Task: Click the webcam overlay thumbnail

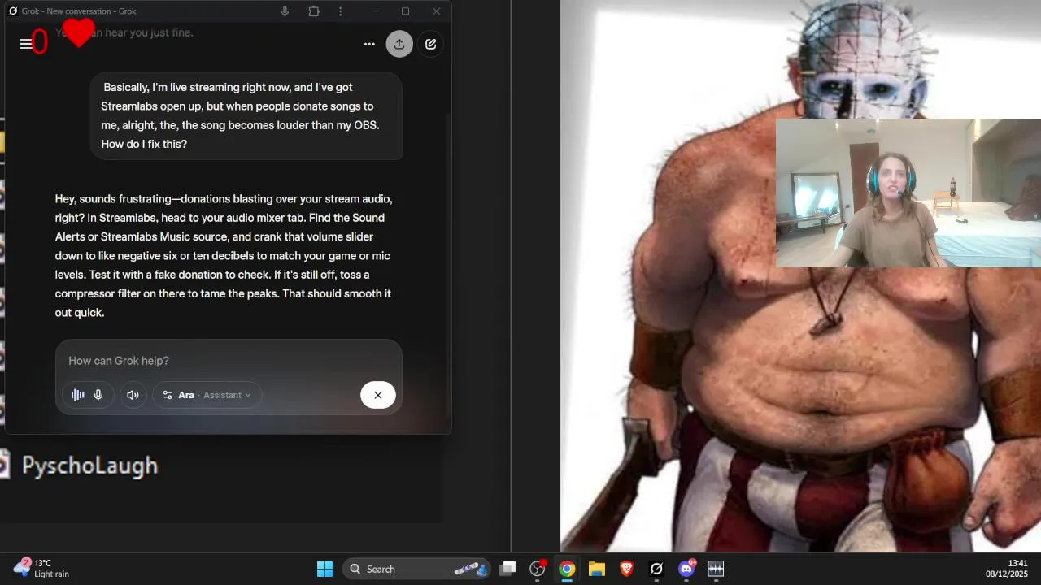Action: (908, 193)
